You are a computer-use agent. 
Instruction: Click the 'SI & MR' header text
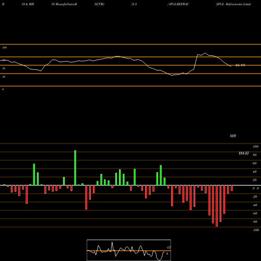tap(28, 4)
